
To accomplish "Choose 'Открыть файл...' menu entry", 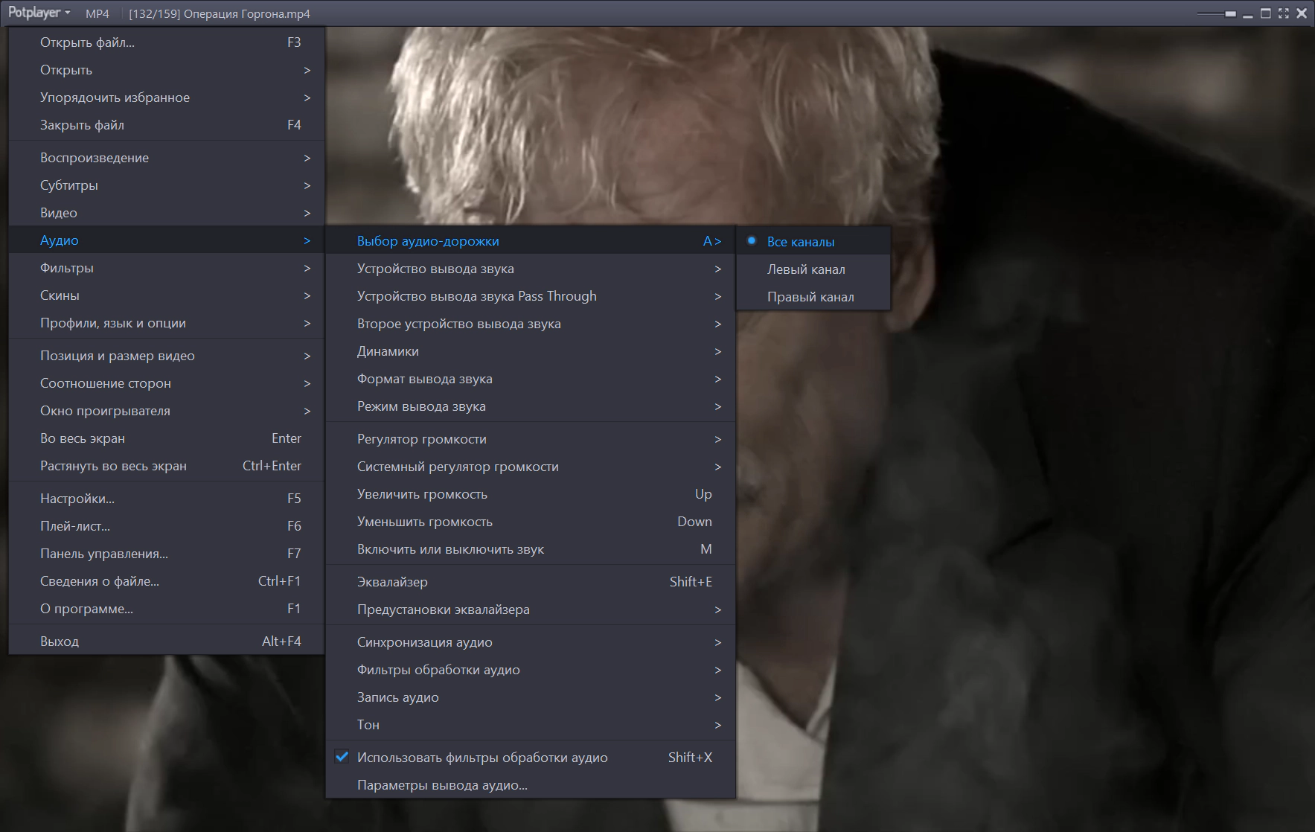I will click(167, 42).
